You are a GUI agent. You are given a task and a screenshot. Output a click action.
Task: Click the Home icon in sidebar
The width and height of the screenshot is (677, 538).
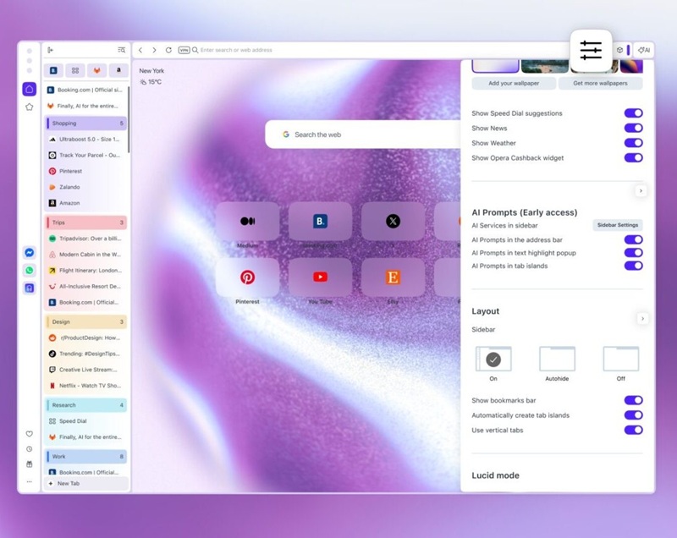click(30, 90)
